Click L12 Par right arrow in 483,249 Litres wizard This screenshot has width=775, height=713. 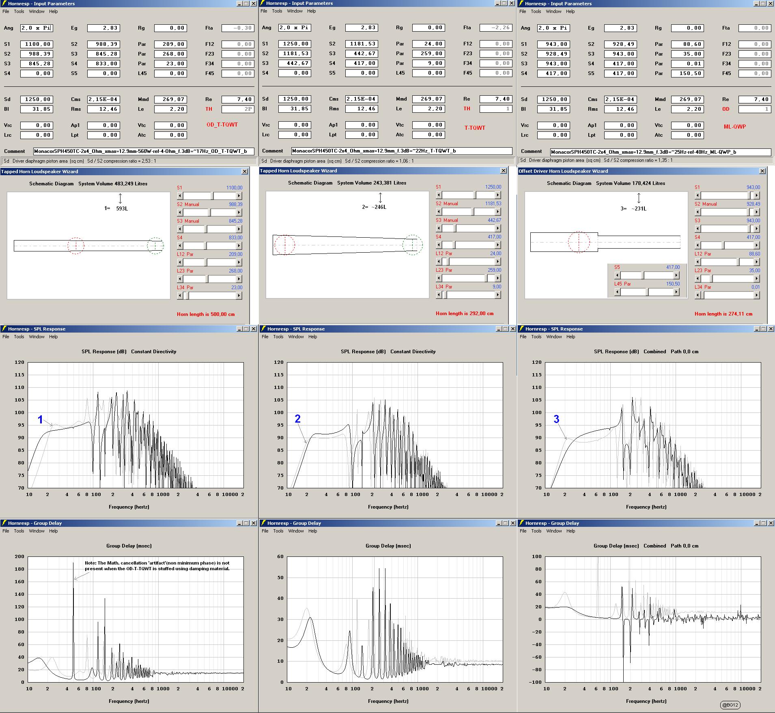pyautogui.click(x=239, y=262)
